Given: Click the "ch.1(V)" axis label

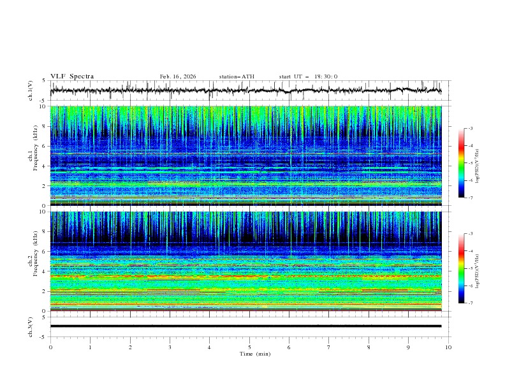Looking at the screenshot, I should pos(31,90).
